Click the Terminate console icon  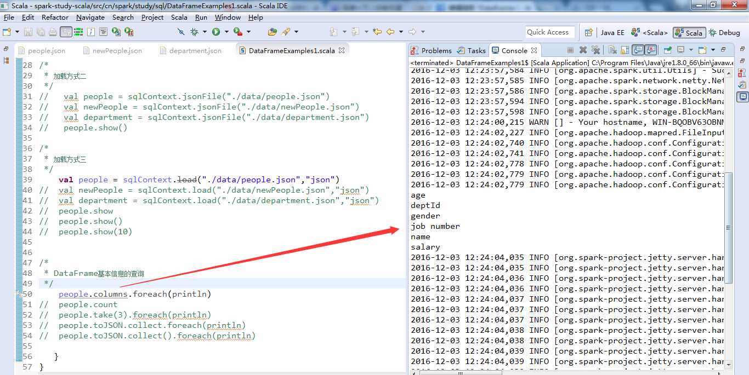coord(570,50)
